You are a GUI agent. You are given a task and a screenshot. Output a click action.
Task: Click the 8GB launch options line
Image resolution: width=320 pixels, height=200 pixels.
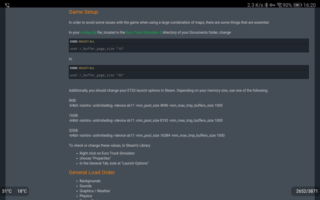[x=146, y=106]
